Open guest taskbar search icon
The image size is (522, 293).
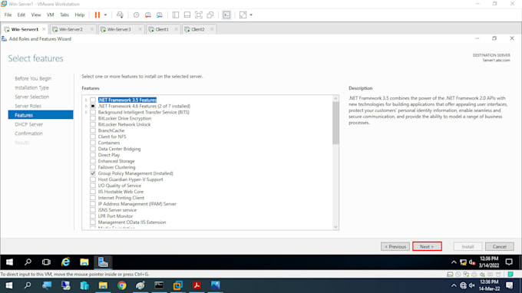[x=28, y=262]
